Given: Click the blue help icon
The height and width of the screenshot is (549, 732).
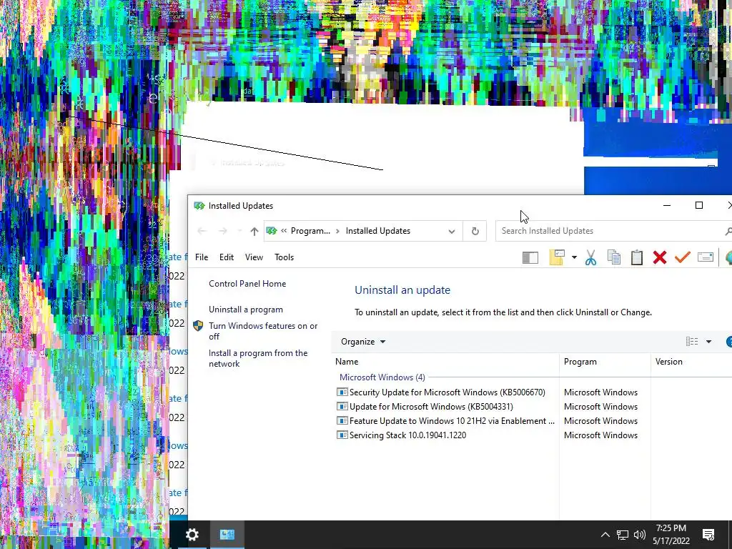Looking at the screenshot, I should click(x=728, y=342).
